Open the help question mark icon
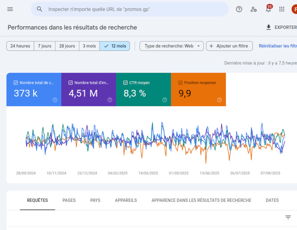Image resolution: width=297 pixels, height=230 pixels. point(239,9)
